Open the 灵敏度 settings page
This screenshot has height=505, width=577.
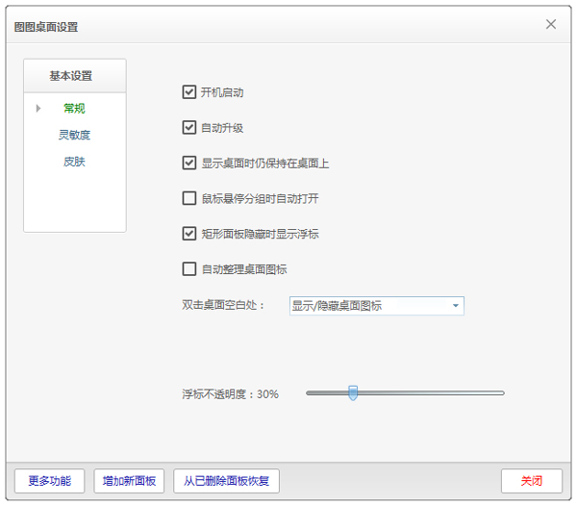74,135
